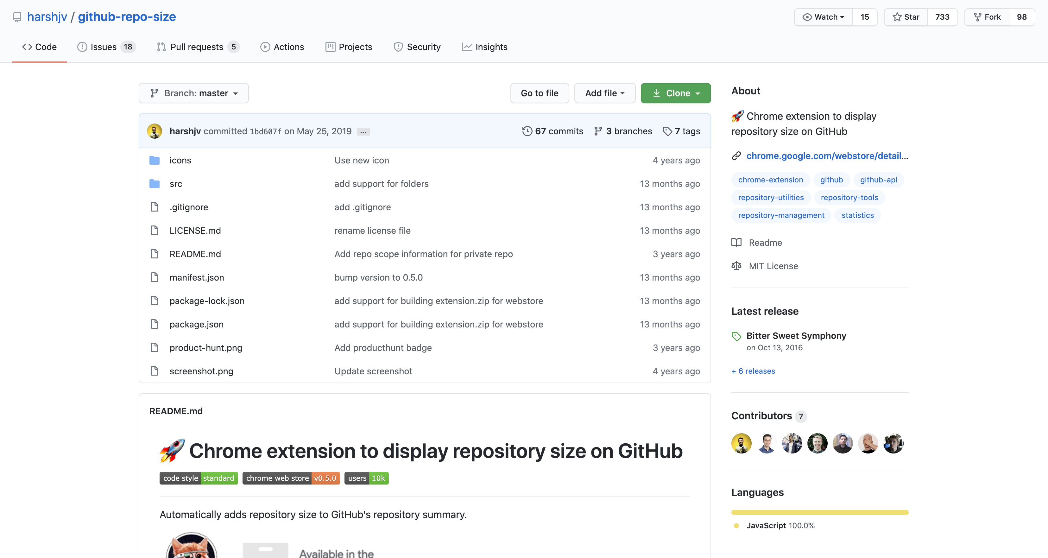Select the statistics topic tag
The width and height of the screenshot is (1048, 558).
858,215
